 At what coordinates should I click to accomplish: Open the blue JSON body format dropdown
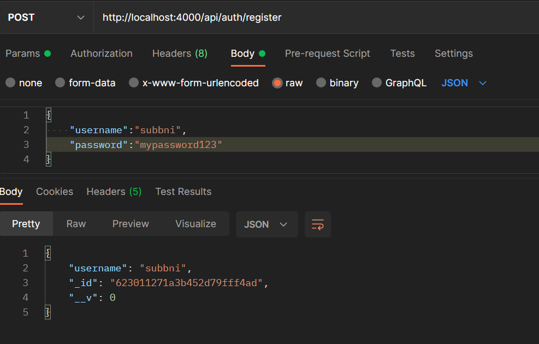pos(464,83)
